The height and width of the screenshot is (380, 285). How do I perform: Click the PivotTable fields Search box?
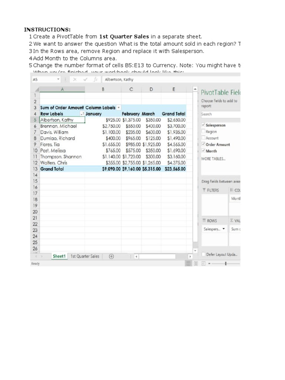click(x=220, y=114)
